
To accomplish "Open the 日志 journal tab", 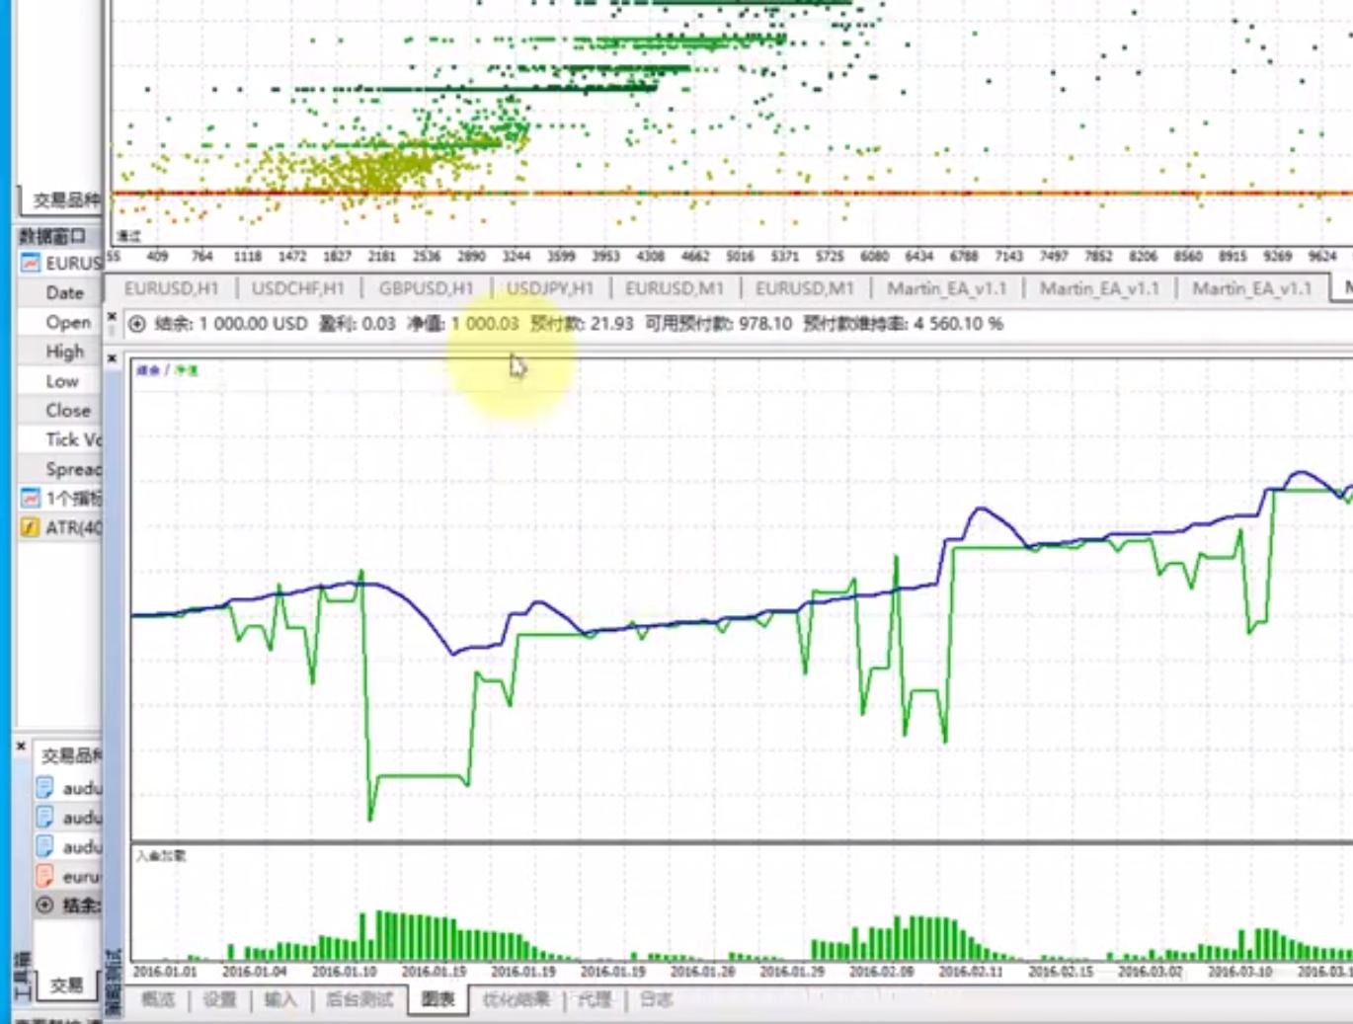I will coord(656,999).
